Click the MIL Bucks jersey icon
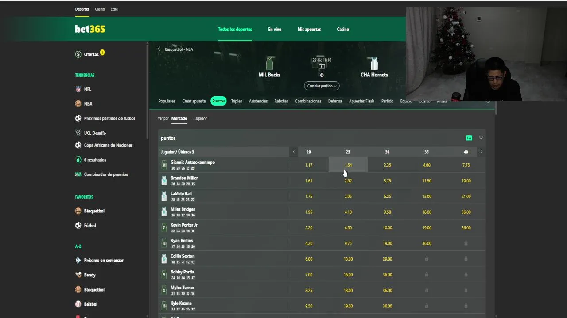Viewport: 567px width, 318px height. click(269, 63)
